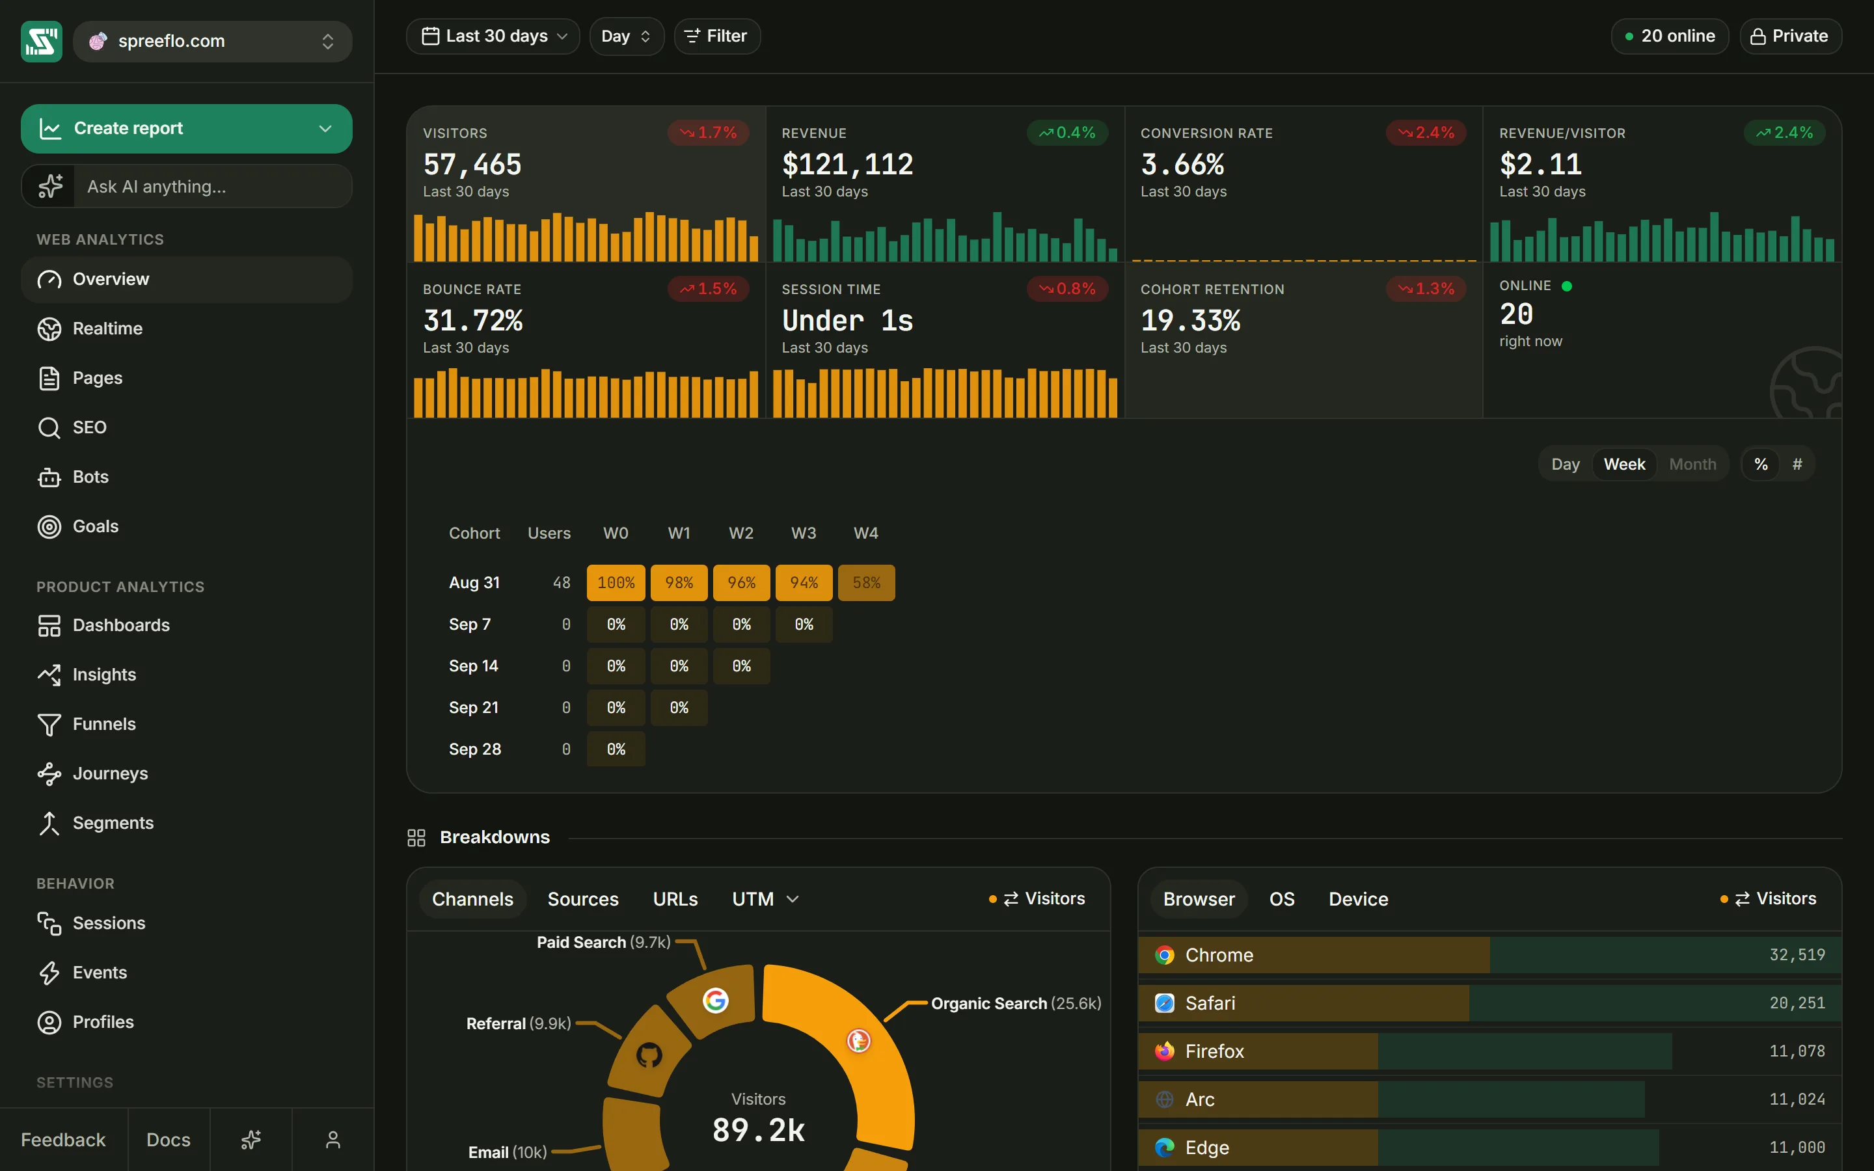Viewport: 1874px width, 1171px height.
Task: Change the Browser panel Visitors metric
Action: coord(1769,898)
